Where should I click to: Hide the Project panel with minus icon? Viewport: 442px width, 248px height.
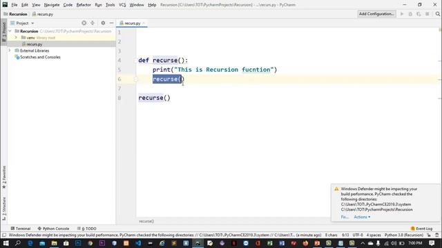(112, 23)
